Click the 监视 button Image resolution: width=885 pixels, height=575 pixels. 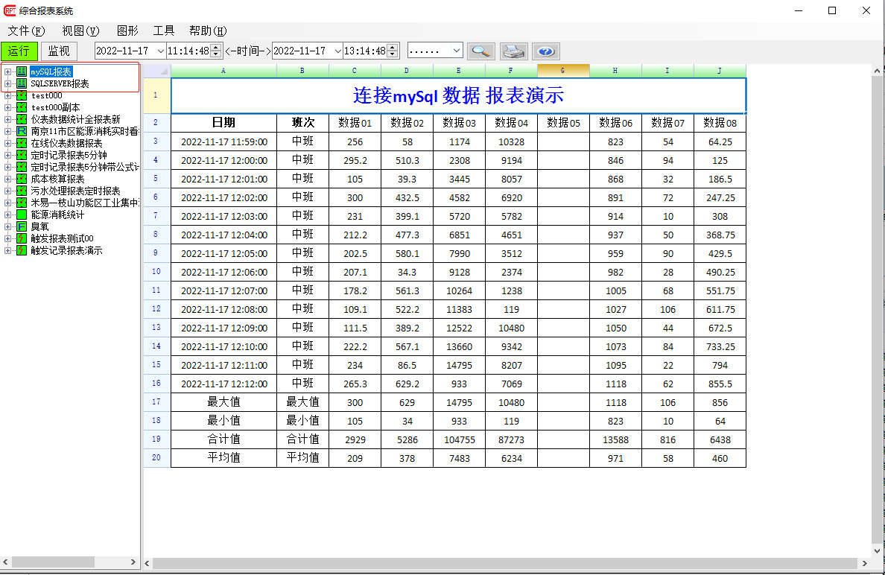59,51
